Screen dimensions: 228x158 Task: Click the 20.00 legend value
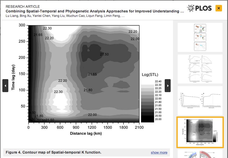(x=158, y=119)
